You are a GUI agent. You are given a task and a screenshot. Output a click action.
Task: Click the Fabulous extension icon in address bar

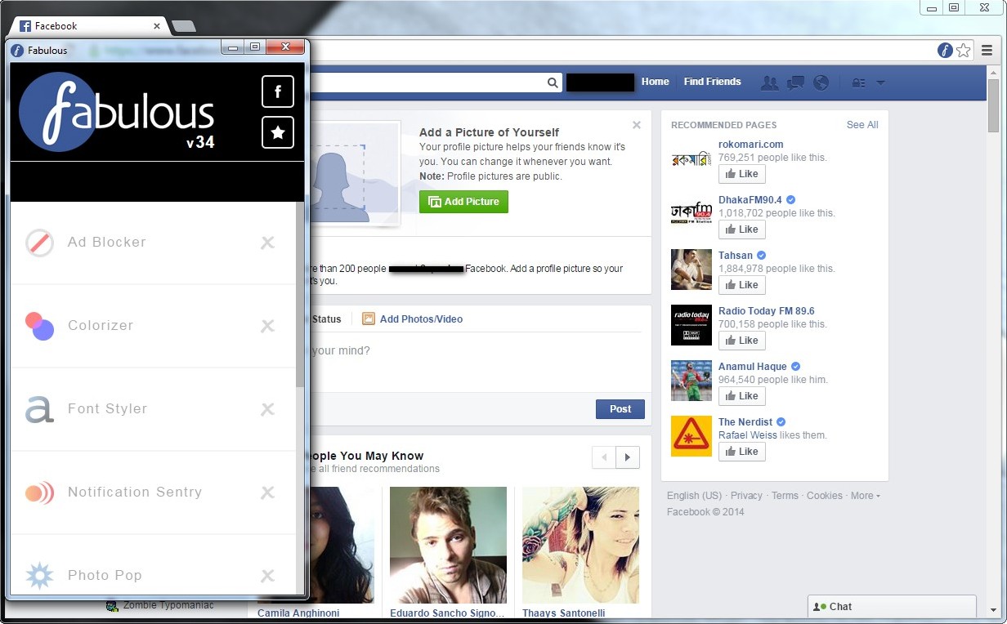945,51
